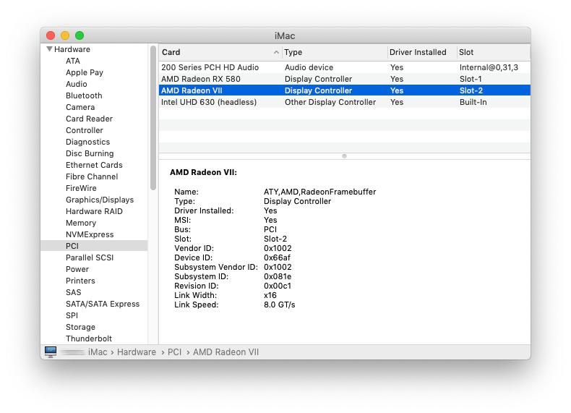Viewport: 571px width, 413px height.
Task: Select Disc Burning in the sidebar
Action: point(90,153)
